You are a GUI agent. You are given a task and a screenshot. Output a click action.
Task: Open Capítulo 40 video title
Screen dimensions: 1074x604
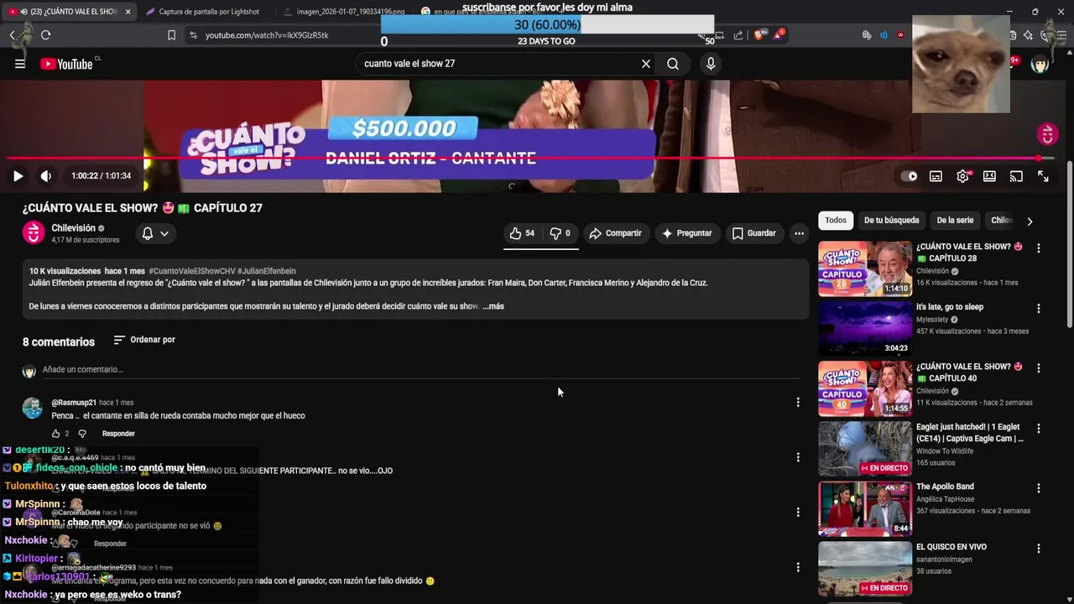click(x=970, y=372)
